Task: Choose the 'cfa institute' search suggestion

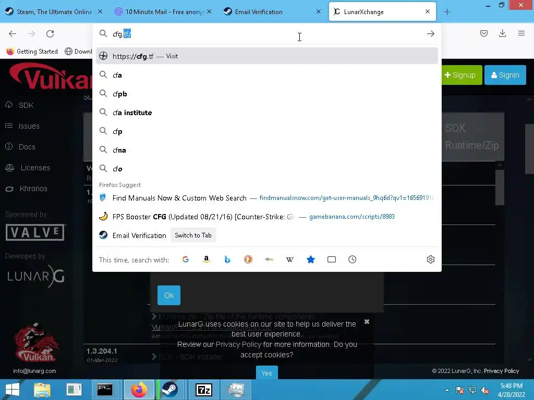Action: click(267, 113)
